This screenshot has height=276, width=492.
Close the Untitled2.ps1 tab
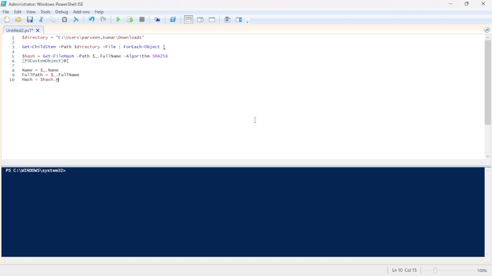point(38,30)
